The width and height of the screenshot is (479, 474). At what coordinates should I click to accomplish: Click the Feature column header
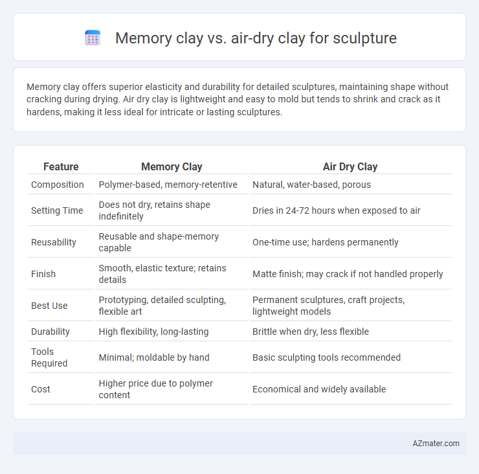tap(61, 166)
